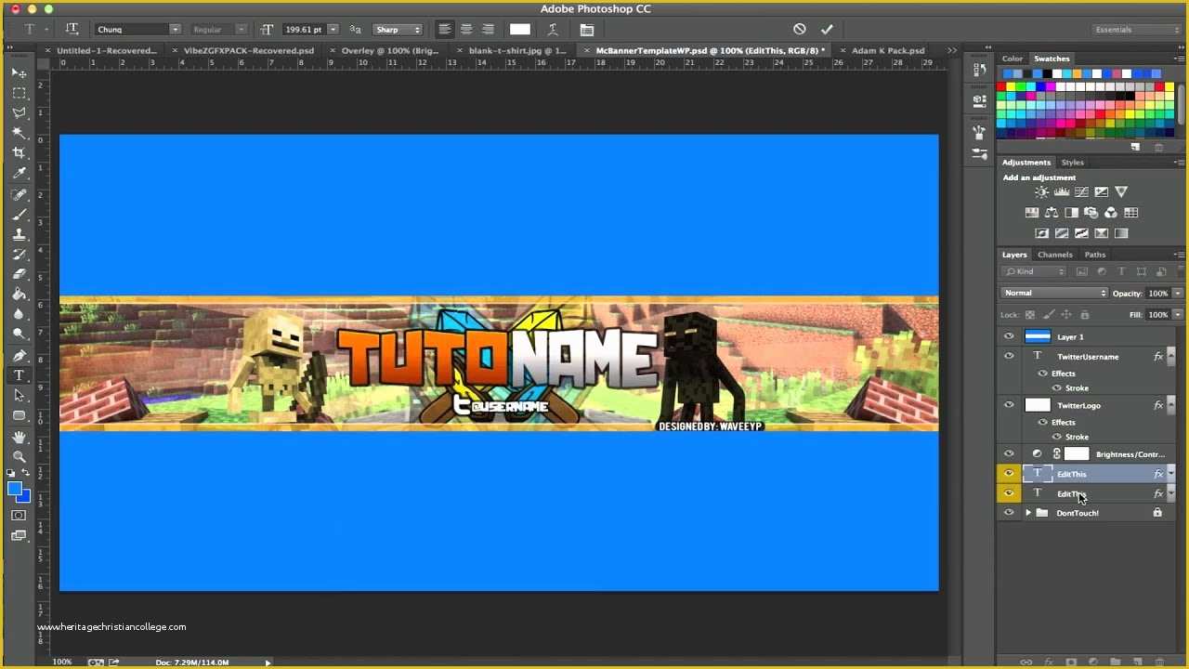Collapse effects on the TwitterUsername layer

click(x=1170, y=356)
